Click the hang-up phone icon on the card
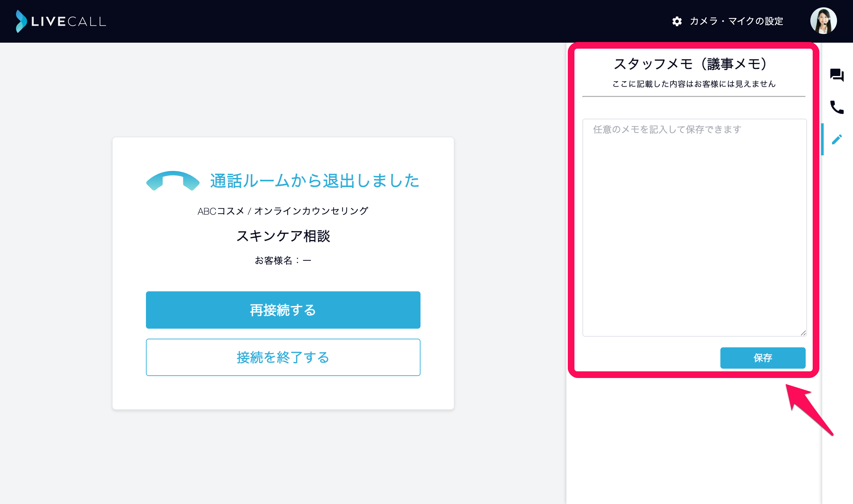Screen dimensions: 853x504 pos(173,181)
